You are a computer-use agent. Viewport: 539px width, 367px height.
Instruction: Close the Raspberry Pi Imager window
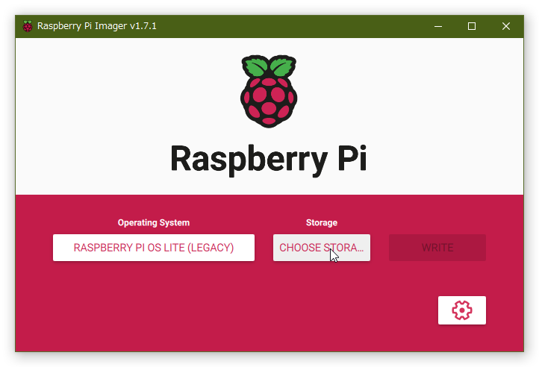[x=506, y=26]
